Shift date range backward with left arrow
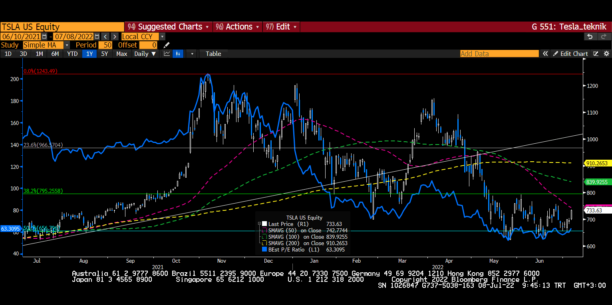The image size is (612, 305). (x=105, y=36)
